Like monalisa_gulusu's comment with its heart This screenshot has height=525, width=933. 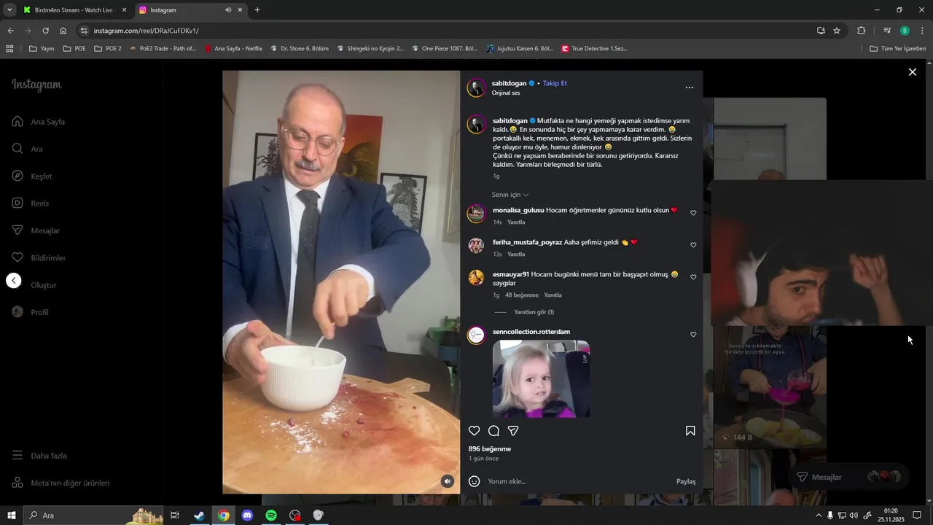coord(693,213)
